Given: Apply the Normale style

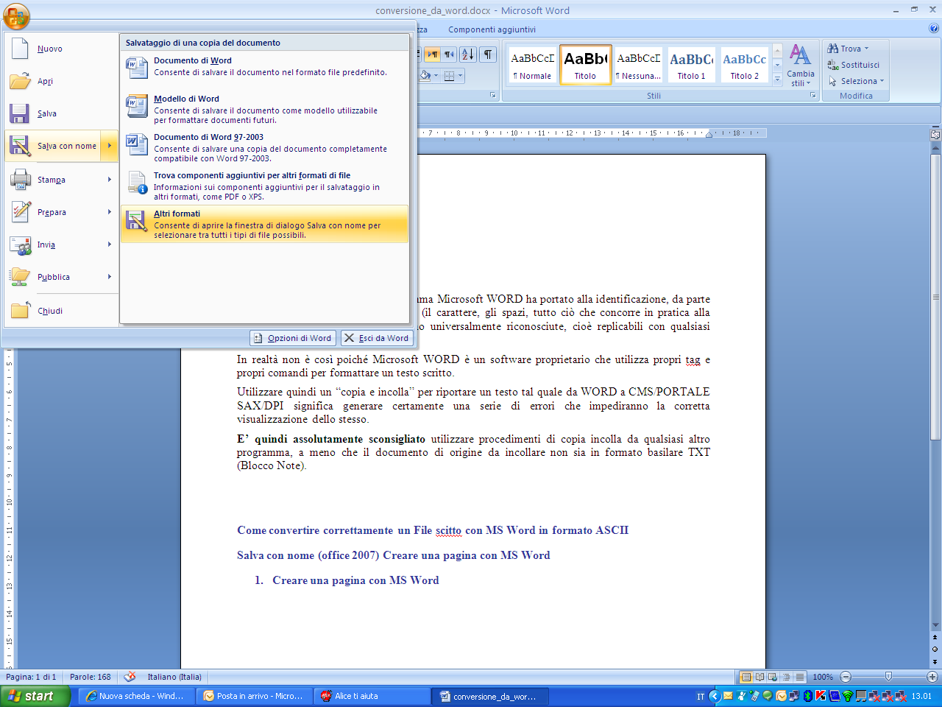Looking at the screenshot, I should [532, 65].
